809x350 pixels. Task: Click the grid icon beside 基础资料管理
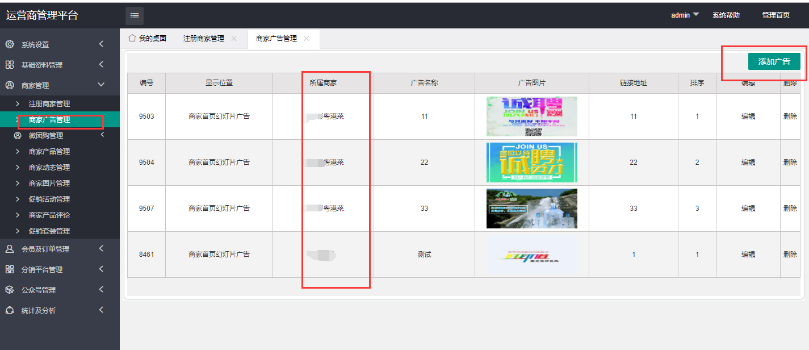(10, 65)
